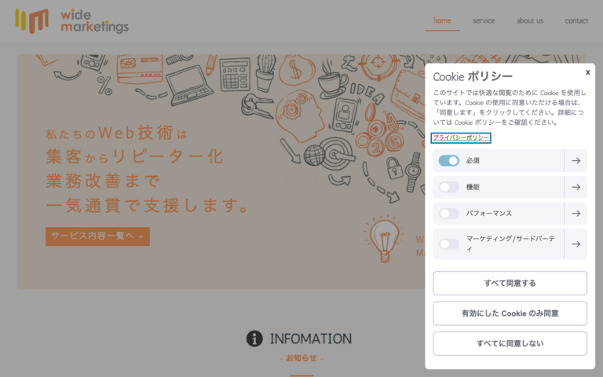Go to the about us page

point(530,20)
